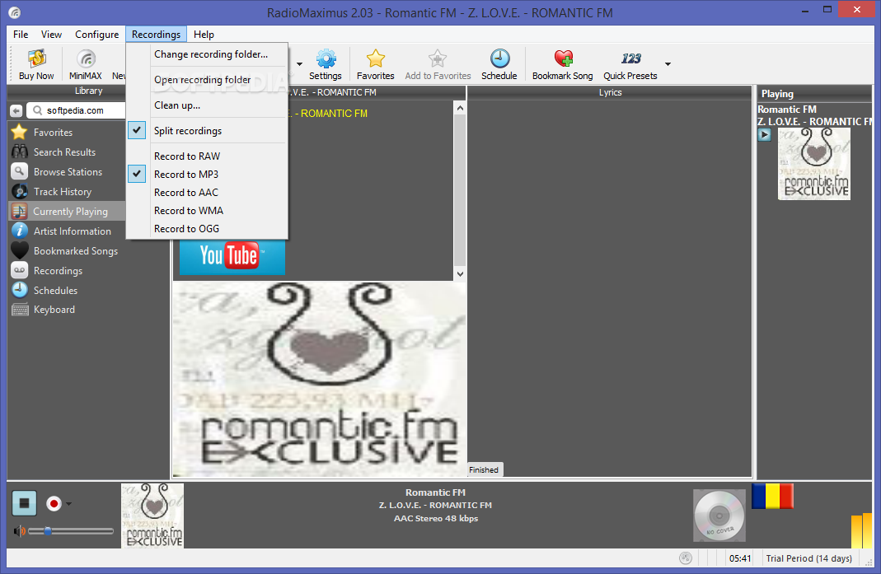Click AAC Stereo 48 kbps text
This screenshot has width=881, height=574.
tap(436, 518)
